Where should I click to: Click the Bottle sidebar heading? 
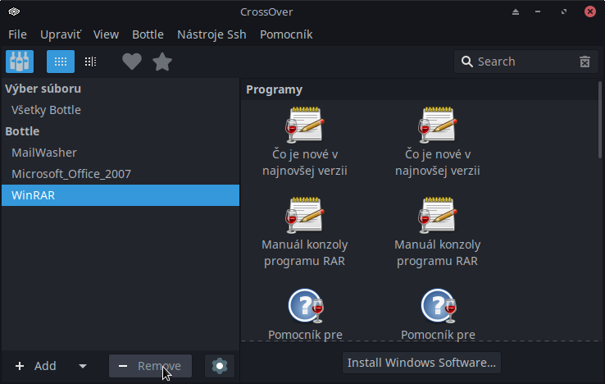click(22, 131)
